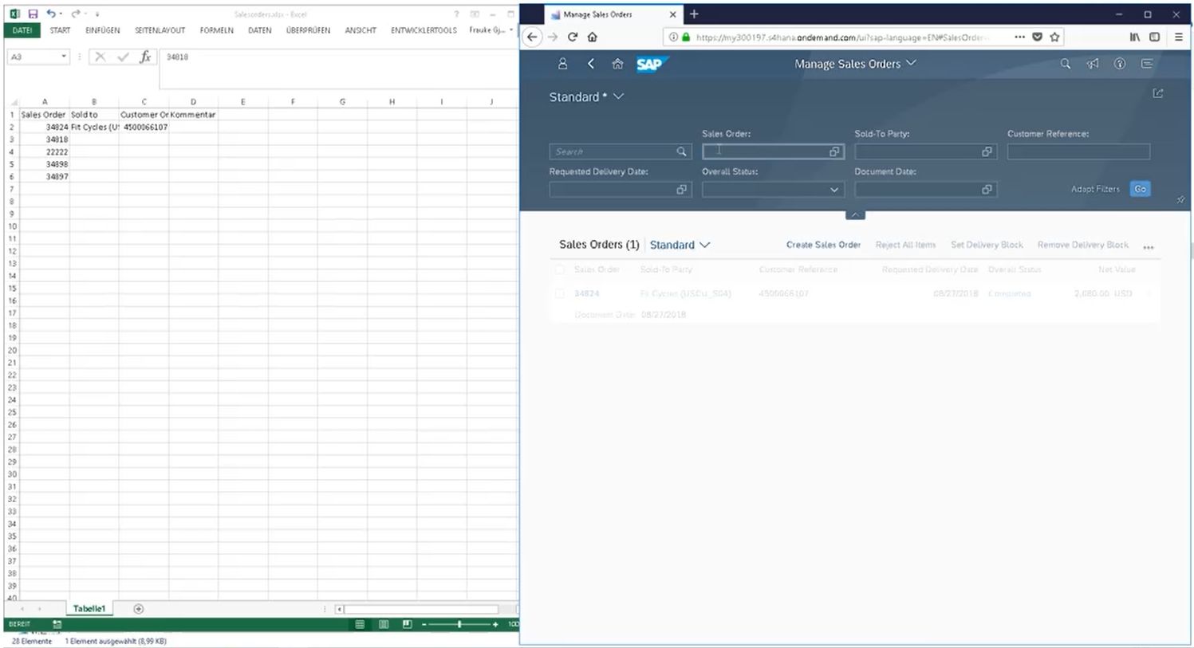1194x648 pixels.
Task: Open sales order 34824 link
Action: point(586,293)
